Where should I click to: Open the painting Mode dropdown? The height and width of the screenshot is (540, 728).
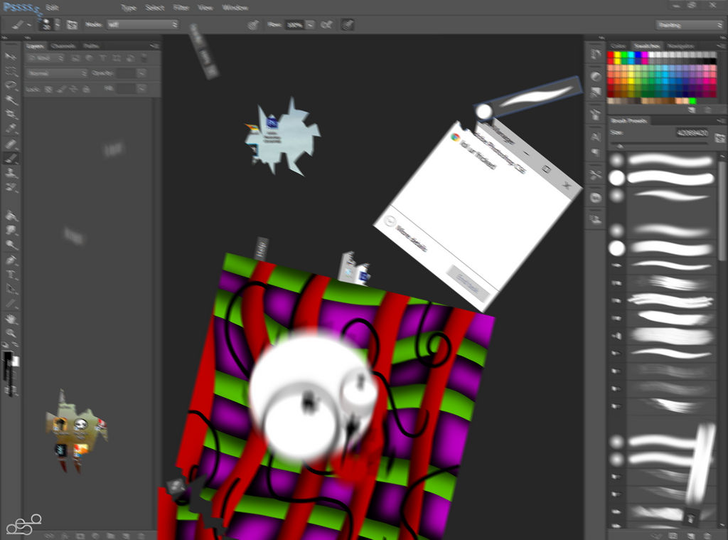tap(142, 24)
